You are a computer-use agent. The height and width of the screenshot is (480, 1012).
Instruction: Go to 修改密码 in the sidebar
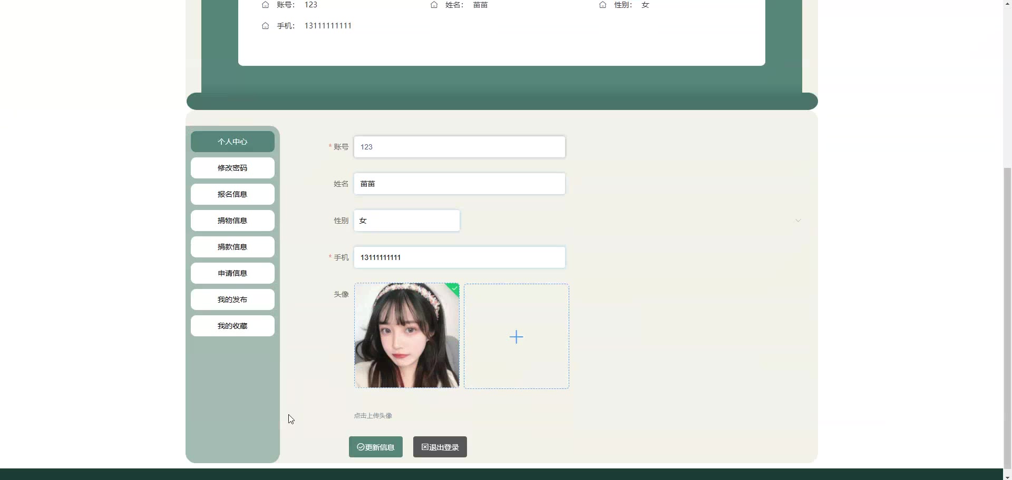(x=232, y=168)
